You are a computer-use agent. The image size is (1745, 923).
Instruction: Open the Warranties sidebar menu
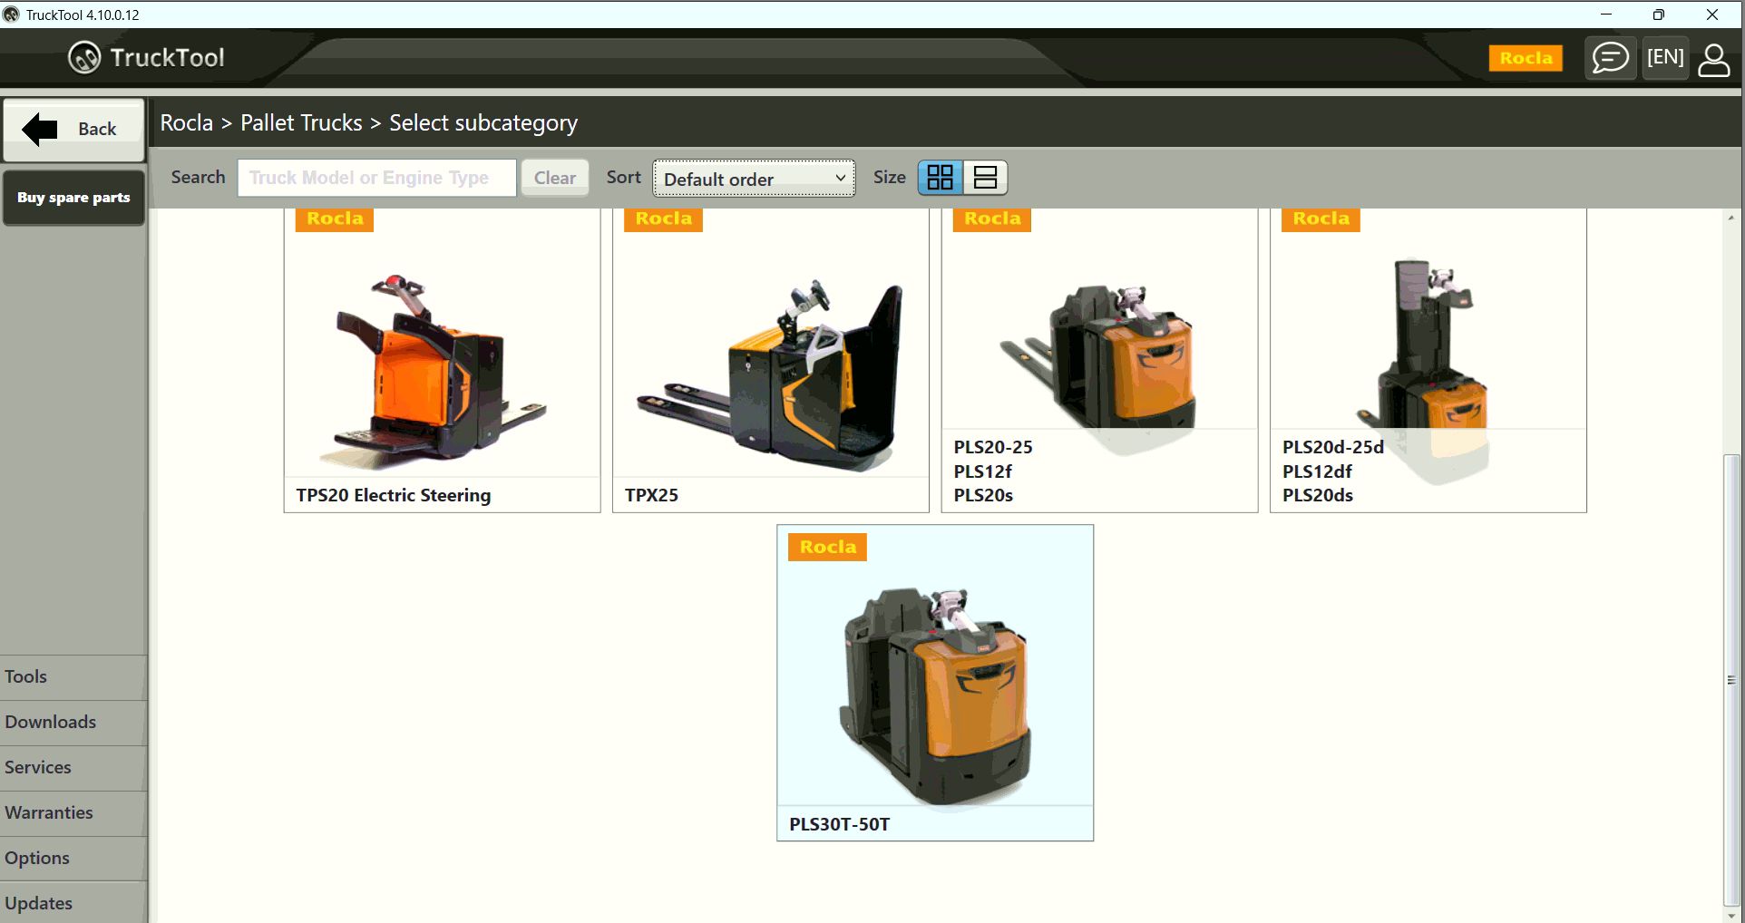tap(73, 813)
